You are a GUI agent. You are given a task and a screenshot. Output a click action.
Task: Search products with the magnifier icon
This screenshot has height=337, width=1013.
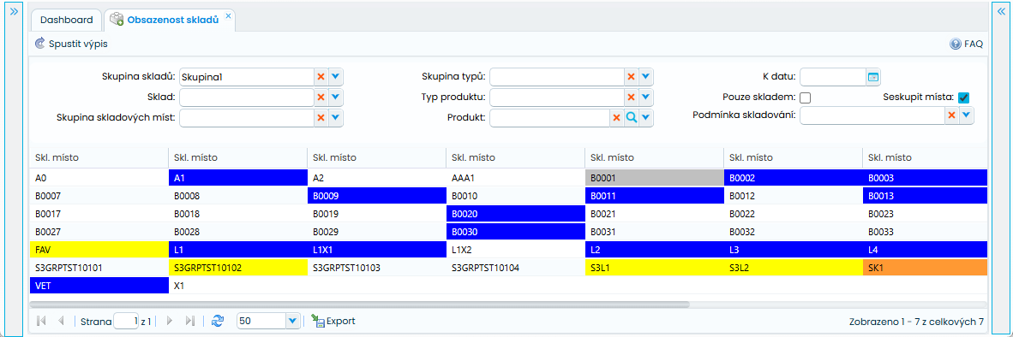(x=631, y=118)
